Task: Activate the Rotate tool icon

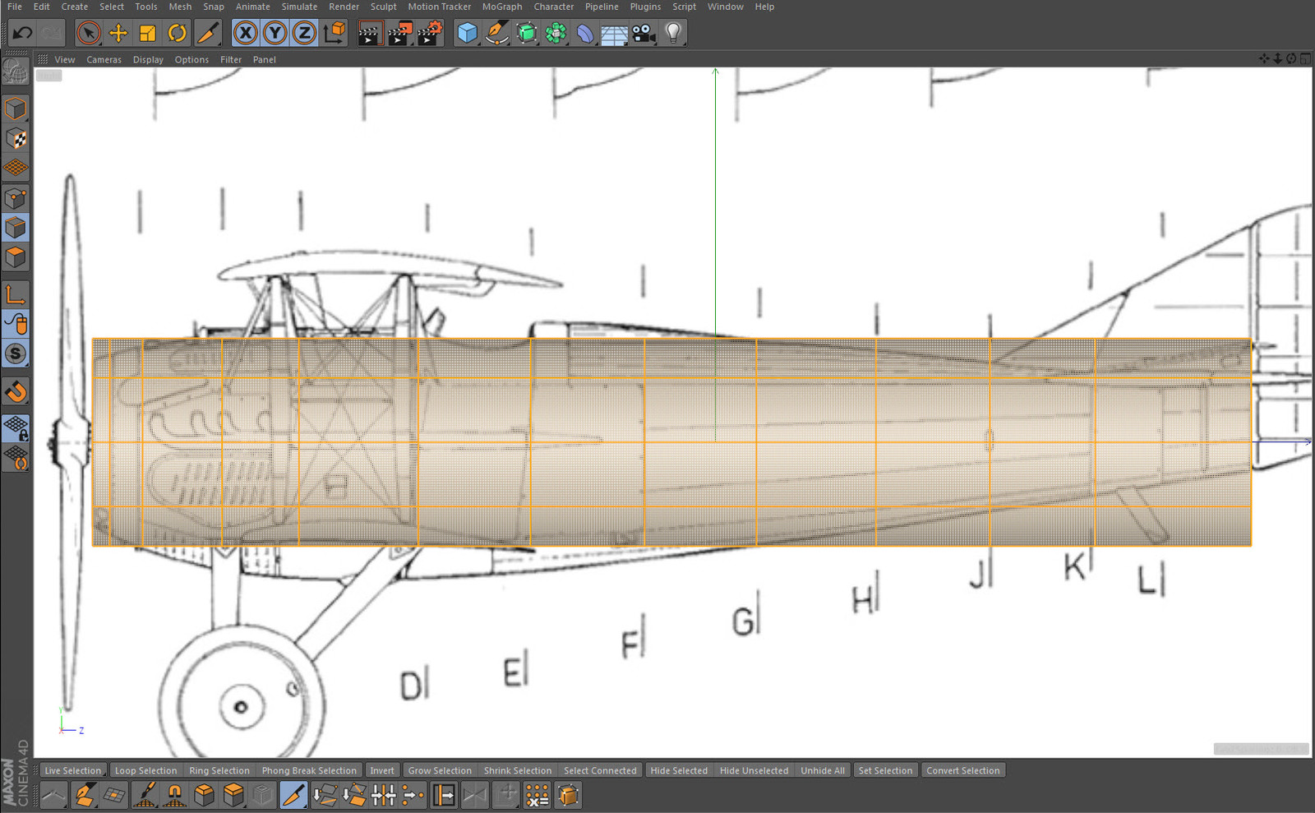Action: (x=178, y=33)
